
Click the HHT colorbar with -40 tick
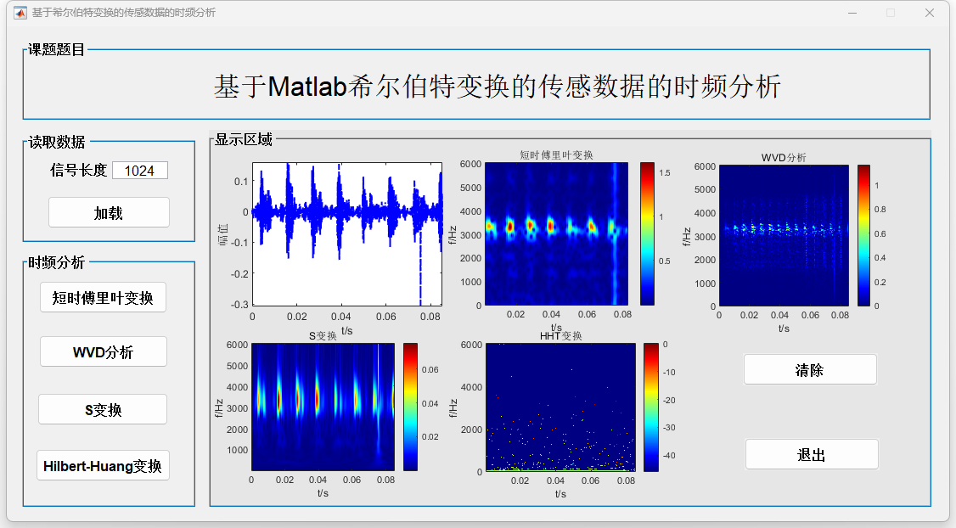coord(651,407)
